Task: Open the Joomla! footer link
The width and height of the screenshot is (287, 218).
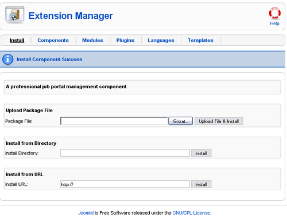Action: 86,213
